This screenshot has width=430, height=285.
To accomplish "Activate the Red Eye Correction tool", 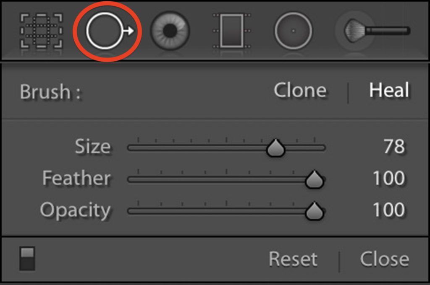I will 170,31.
